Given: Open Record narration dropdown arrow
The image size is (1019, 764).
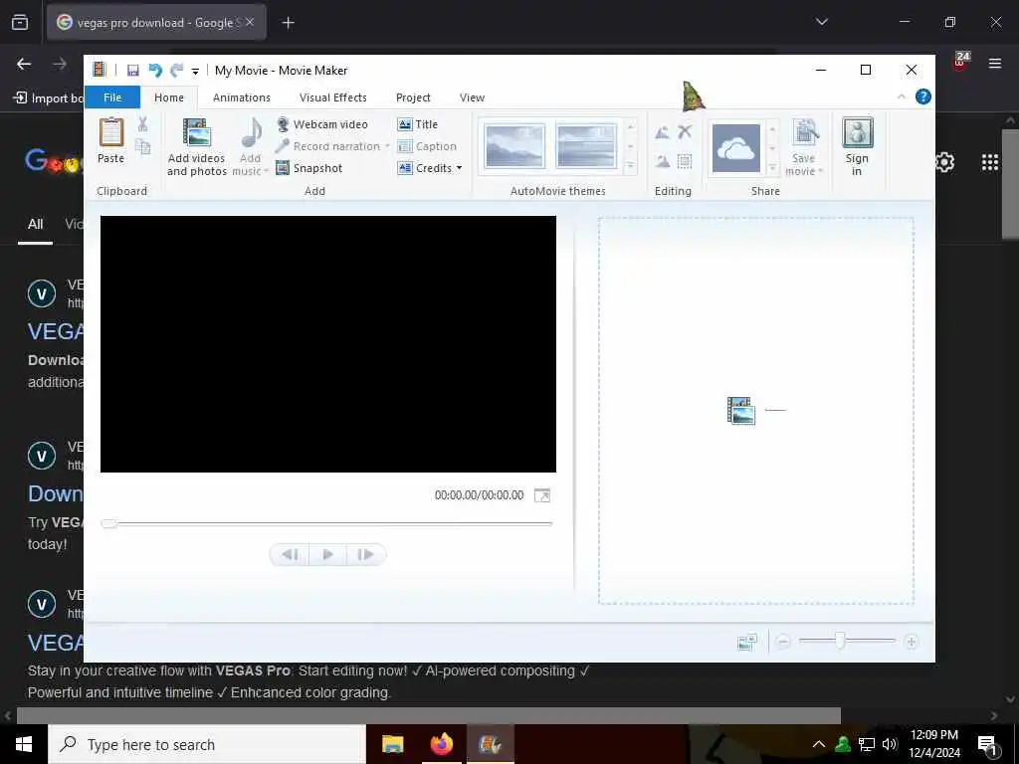Looking at the screenshot, I should (387, 146).
